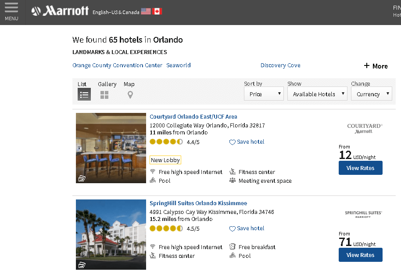Click View Rates for Courtyard Orlando East
Screen dimensions: 401x275
360,168
